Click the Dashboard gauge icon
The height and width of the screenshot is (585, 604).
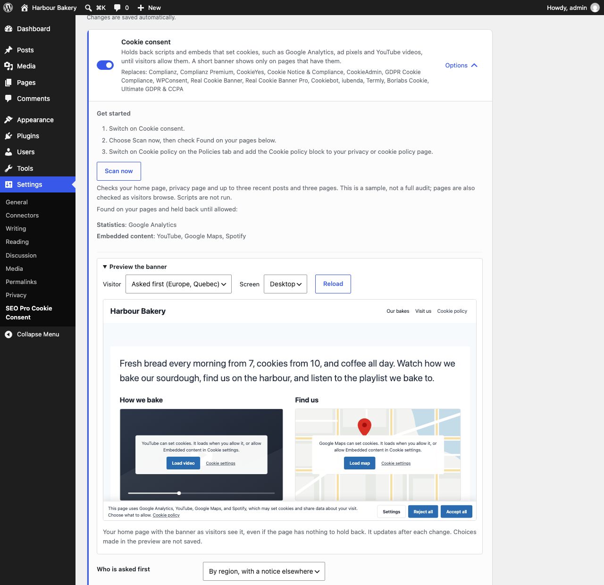coord(8,29)
